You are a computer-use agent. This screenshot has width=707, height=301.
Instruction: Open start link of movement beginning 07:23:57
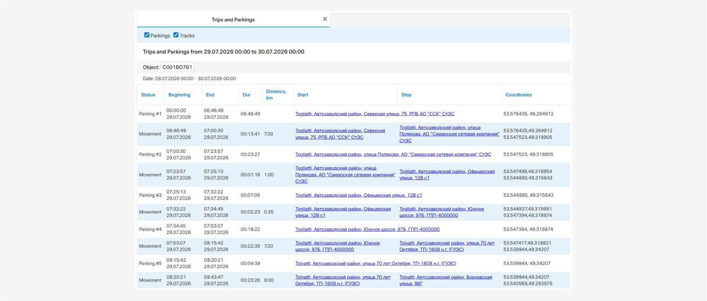point(345,175)
